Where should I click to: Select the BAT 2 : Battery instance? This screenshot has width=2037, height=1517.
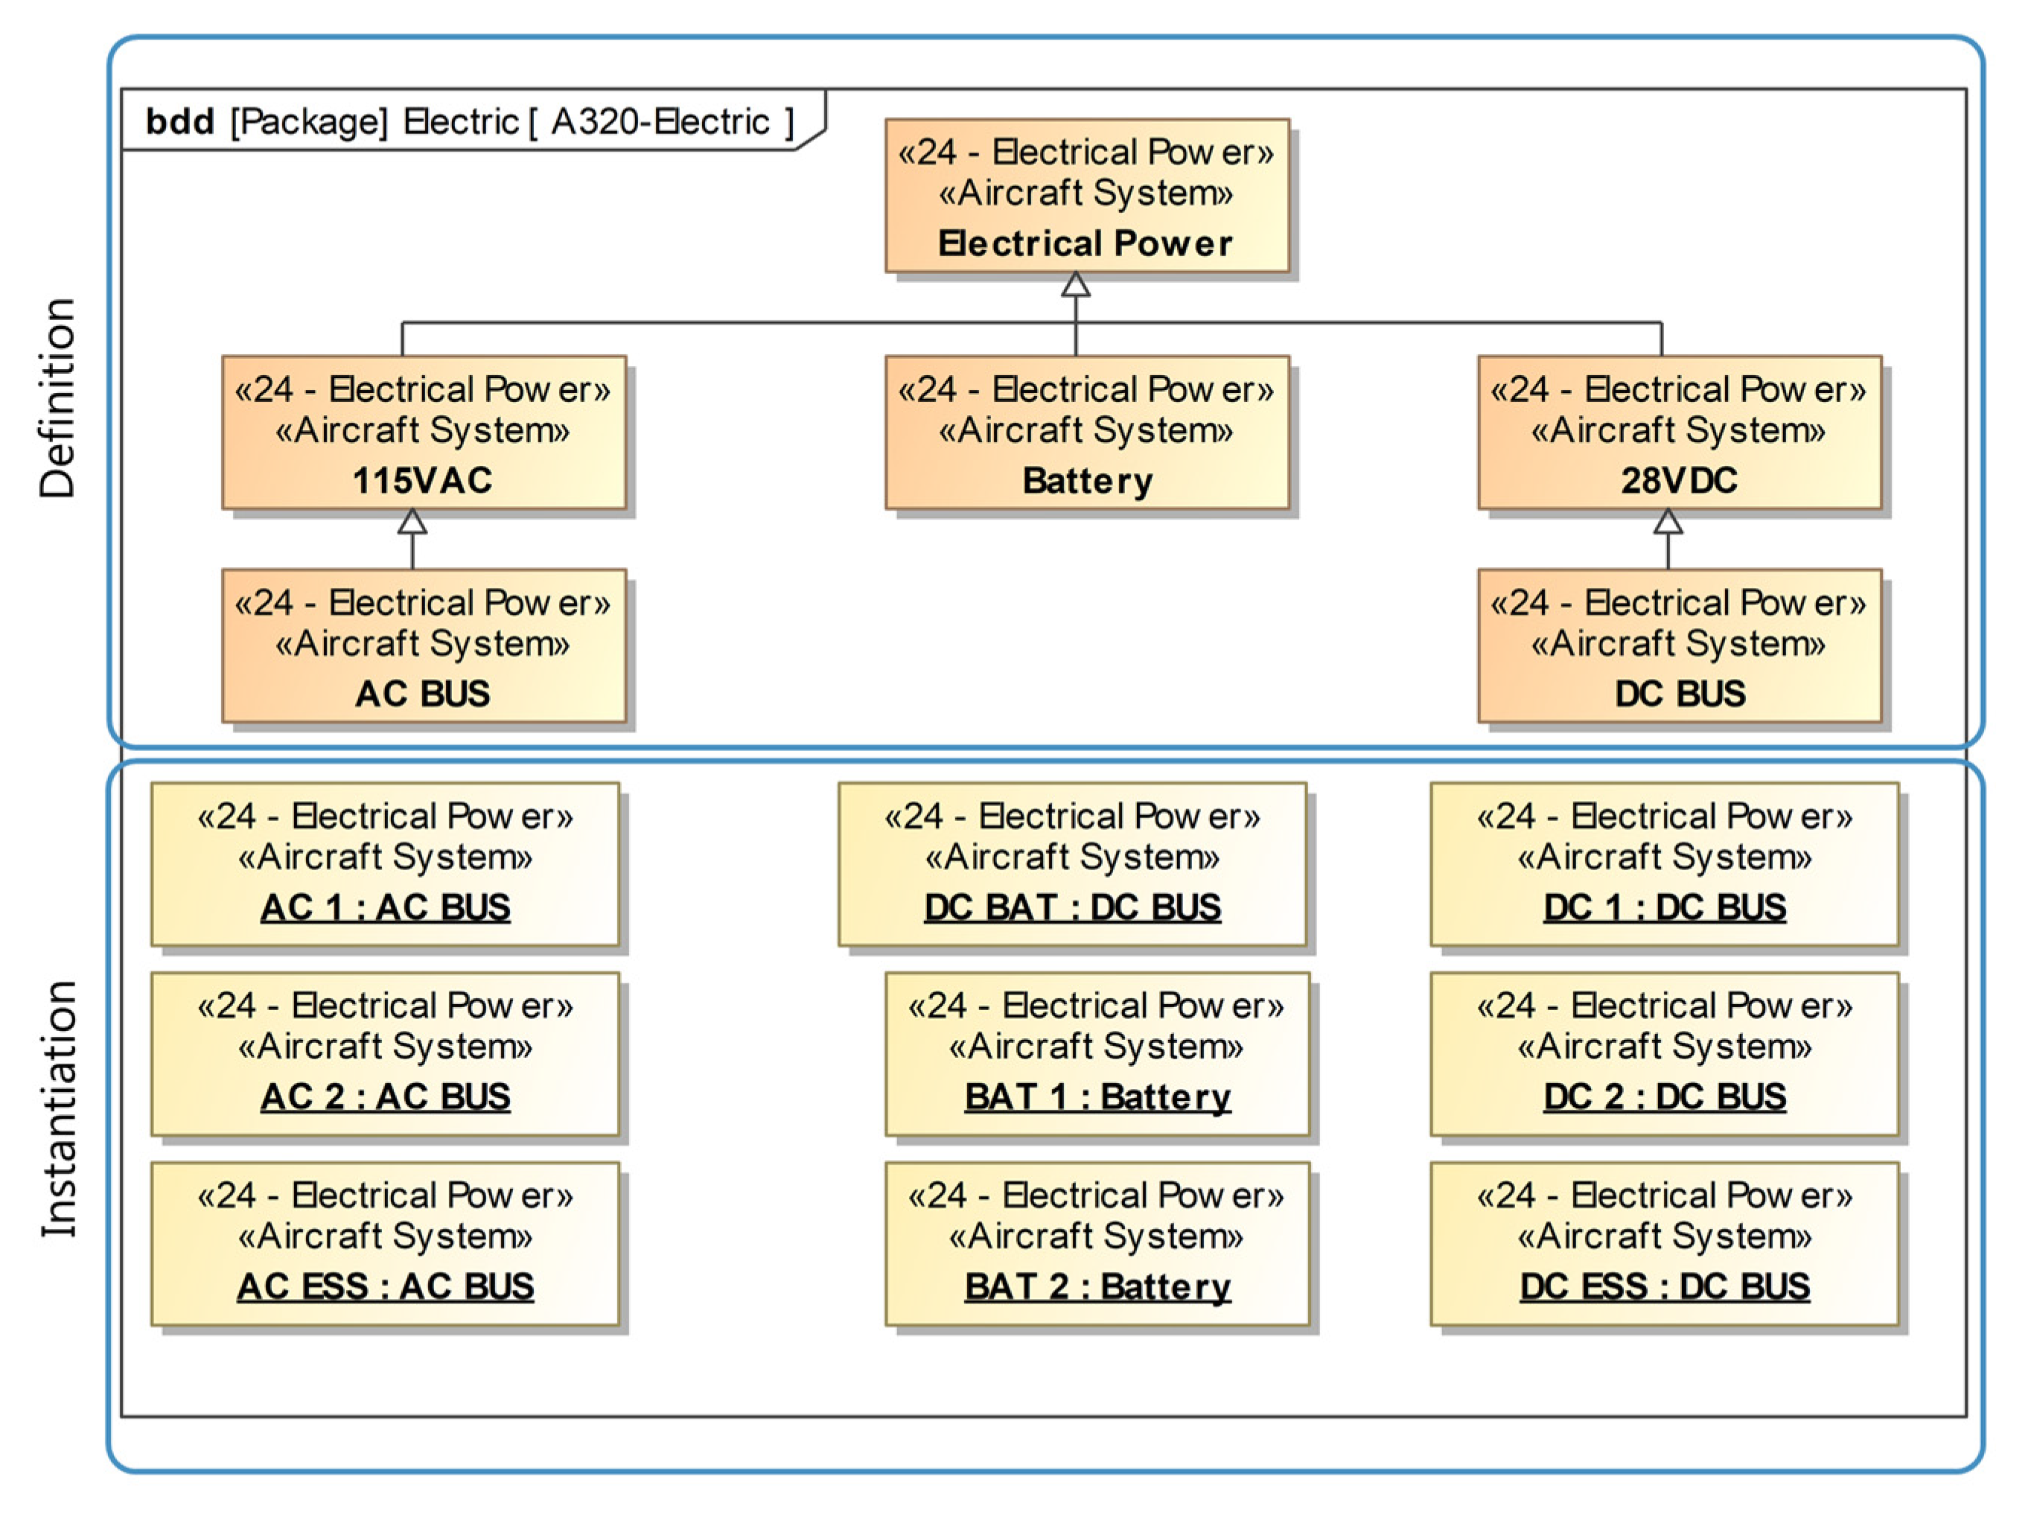click(x=1097, y=1243)
